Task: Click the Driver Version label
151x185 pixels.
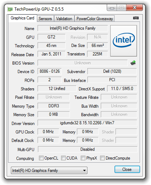Action: point(23,124)
